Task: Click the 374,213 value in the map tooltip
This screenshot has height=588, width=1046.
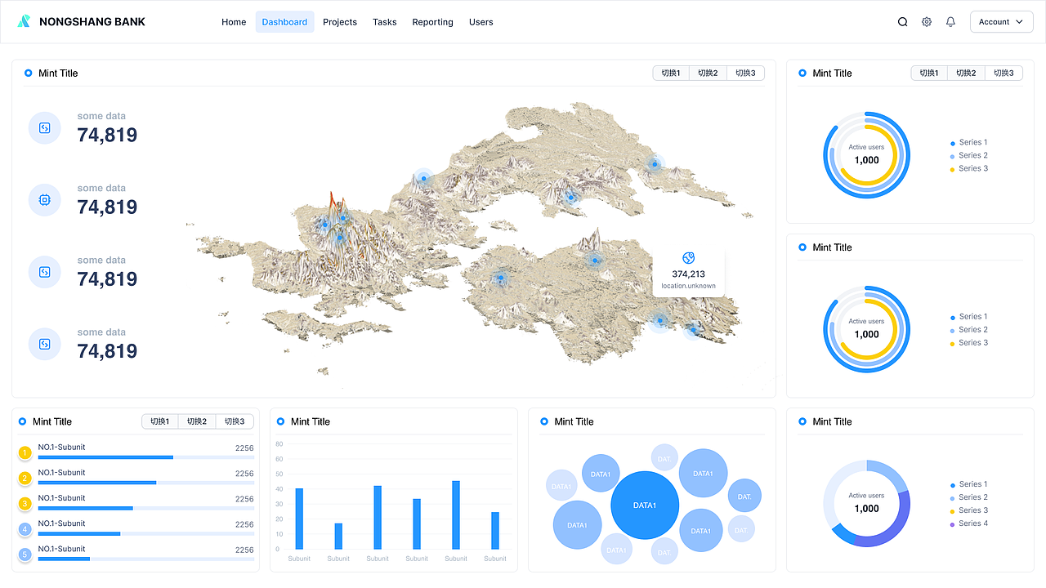Action: [688, 274]
